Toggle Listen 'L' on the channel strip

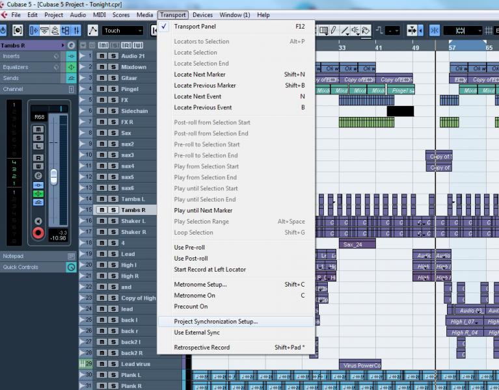[38, 146]
